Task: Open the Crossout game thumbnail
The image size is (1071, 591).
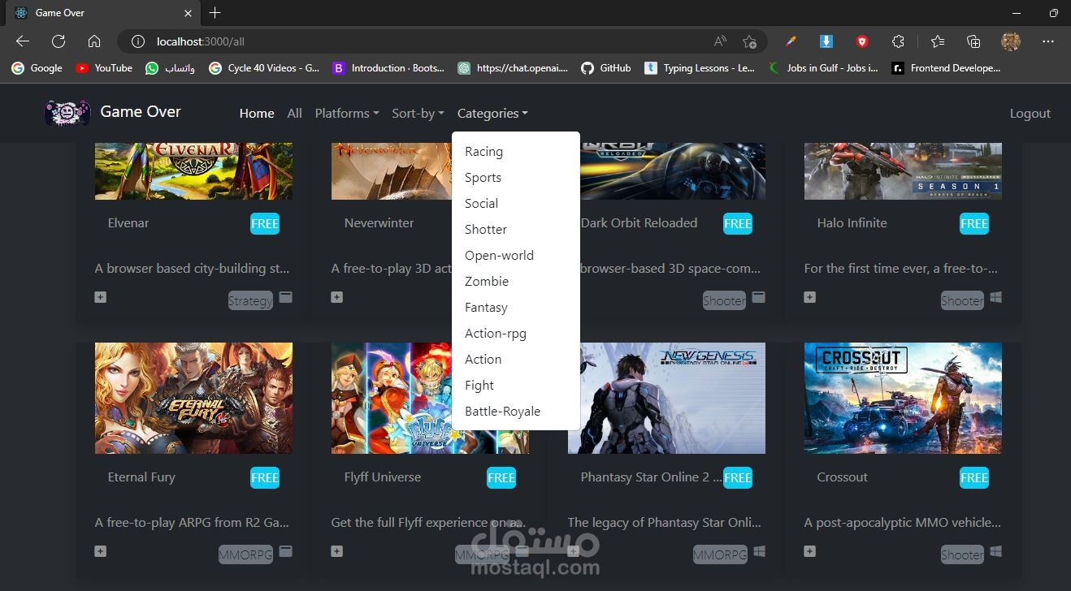Action: 903,398
